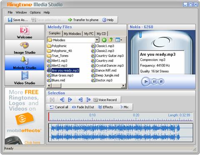Image resolution: width=200 pixels, height=155 pixels.
Task: Click the red playhead marker at start
Action: pos(49,117)
